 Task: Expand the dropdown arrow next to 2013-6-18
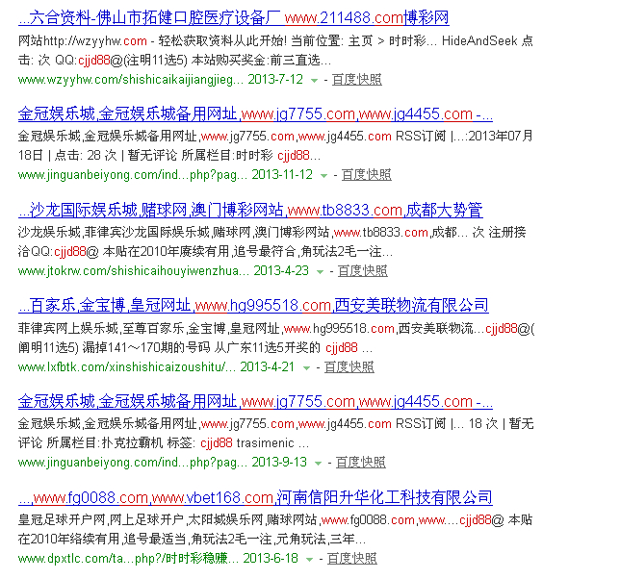click(310, 559)
